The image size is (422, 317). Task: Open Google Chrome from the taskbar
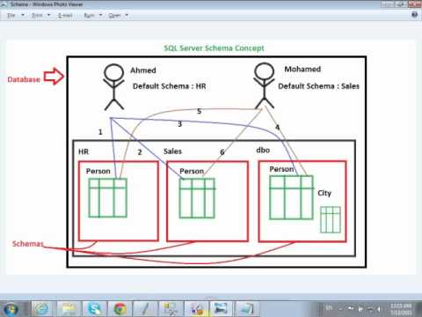coord(120,309)
